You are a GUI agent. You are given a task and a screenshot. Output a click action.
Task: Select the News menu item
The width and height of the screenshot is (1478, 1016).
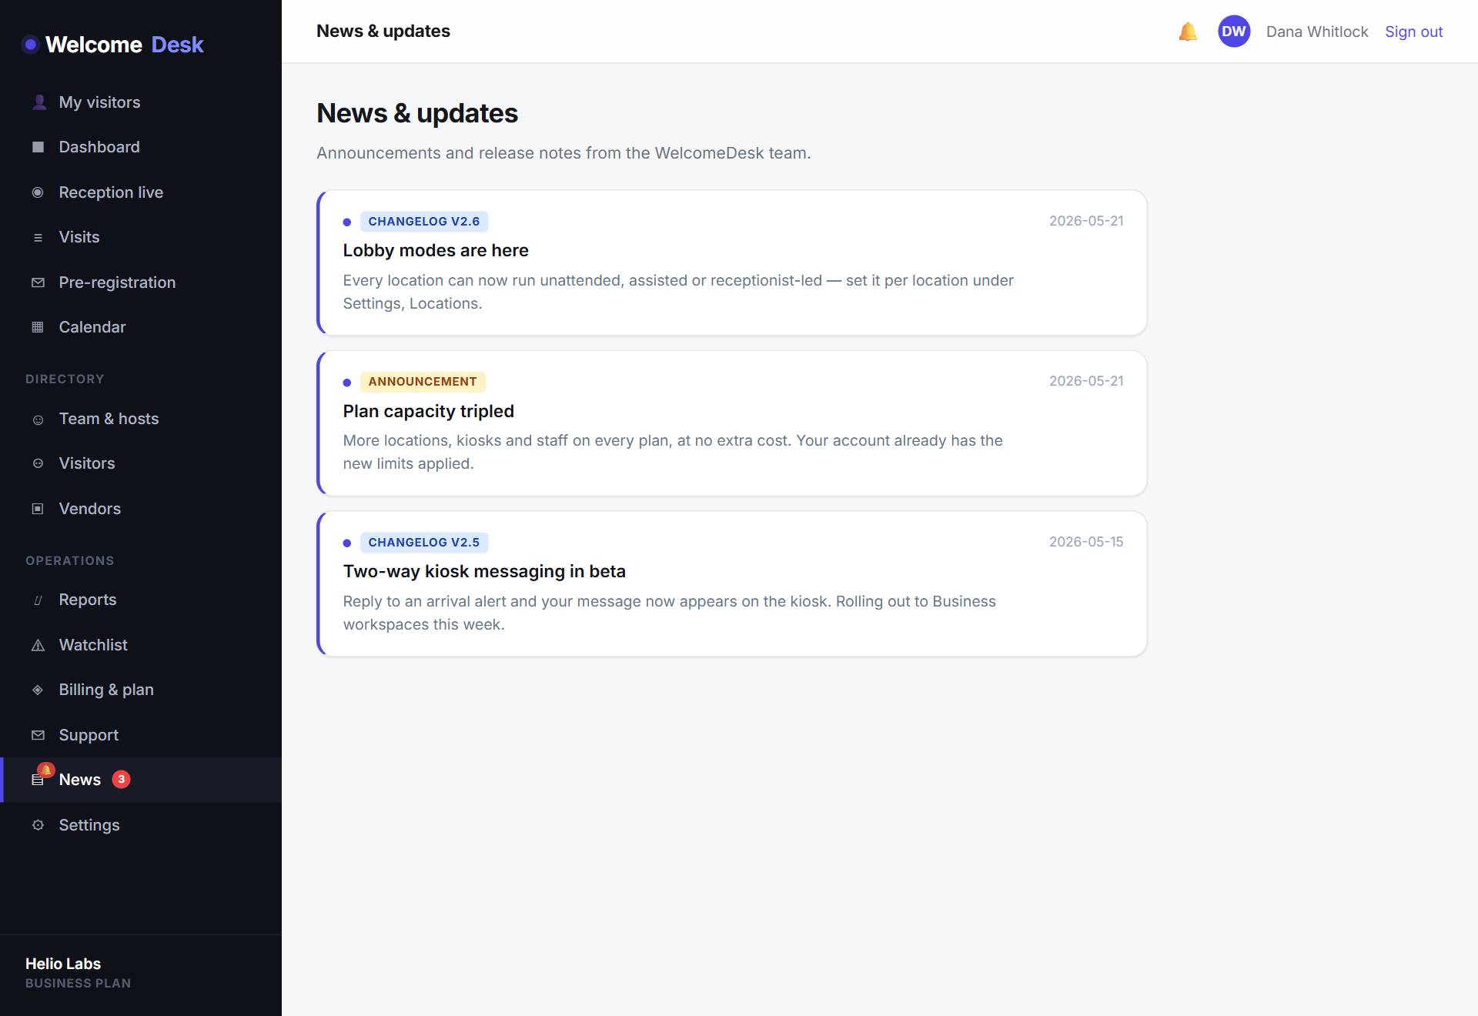tap(141, 780)
